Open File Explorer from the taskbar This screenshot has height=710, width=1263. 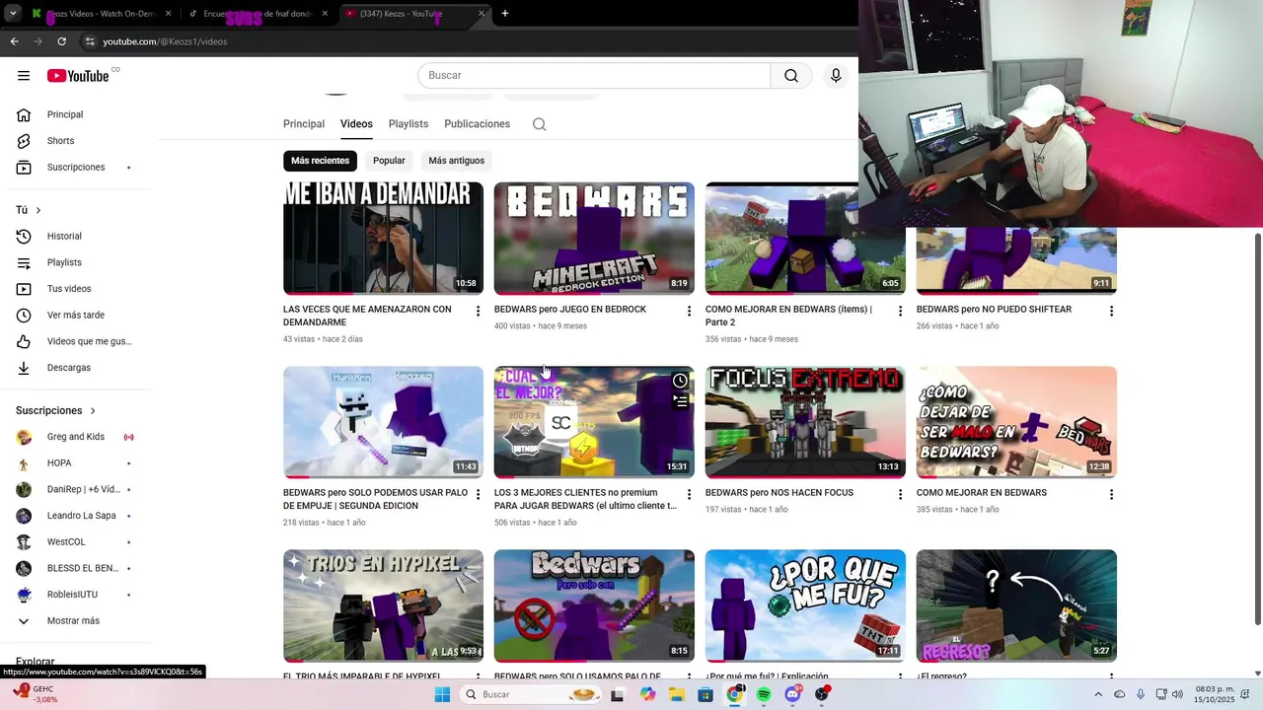coord(677,695)
